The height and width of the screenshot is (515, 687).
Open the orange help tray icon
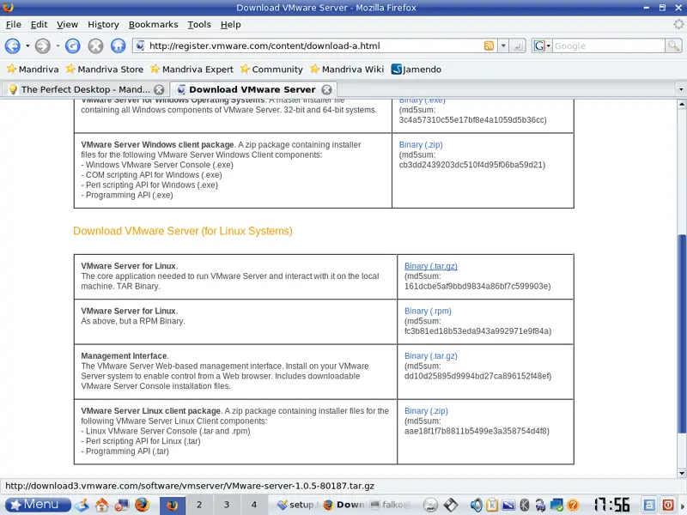point(573,505)
